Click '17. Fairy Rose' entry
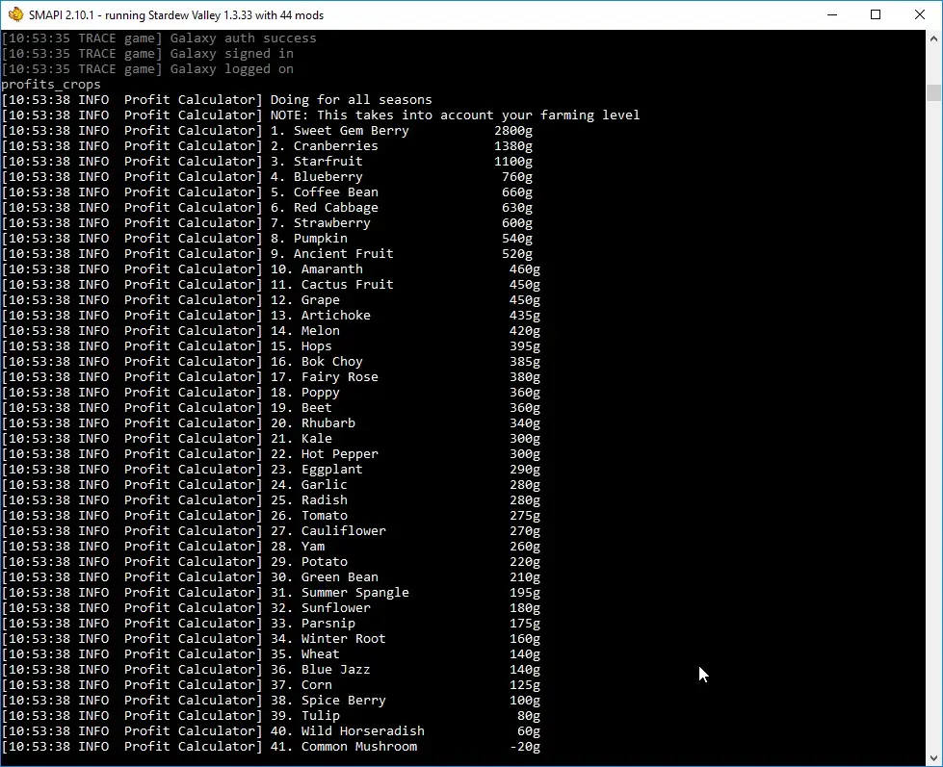943x767 pixels. point(325,377)
